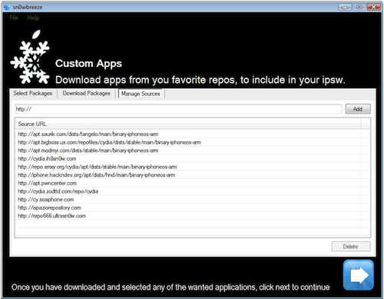Focus the http:// source URL input field
This screenshot has height=299, width=384.
tap(178, 109)
